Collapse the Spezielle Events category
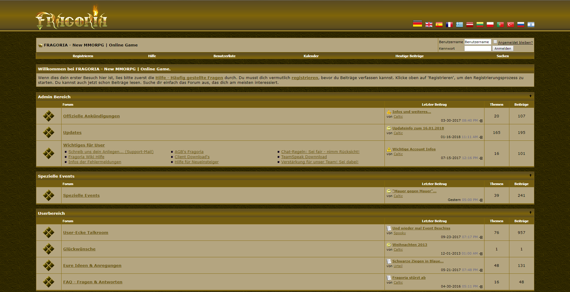The image size is (570, 292). [530, 175]
